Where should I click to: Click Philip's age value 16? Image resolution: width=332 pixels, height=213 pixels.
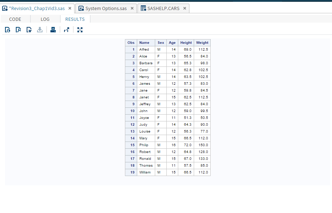click(x=172, y=145)
